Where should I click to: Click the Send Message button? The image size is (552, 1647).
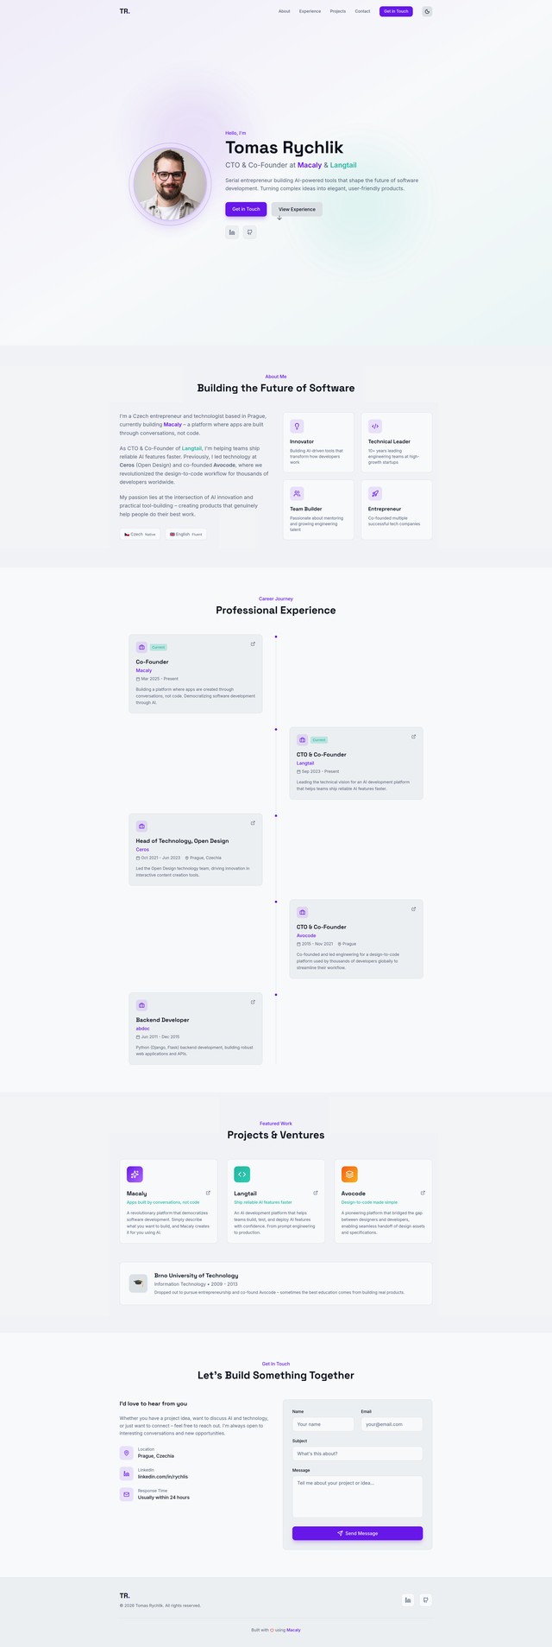coord(357,1533)
